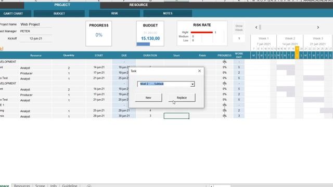This screenshot has height=187, width=333.
Task: Select start date 28-jun-21 cell
Action: tap(99, 116)
